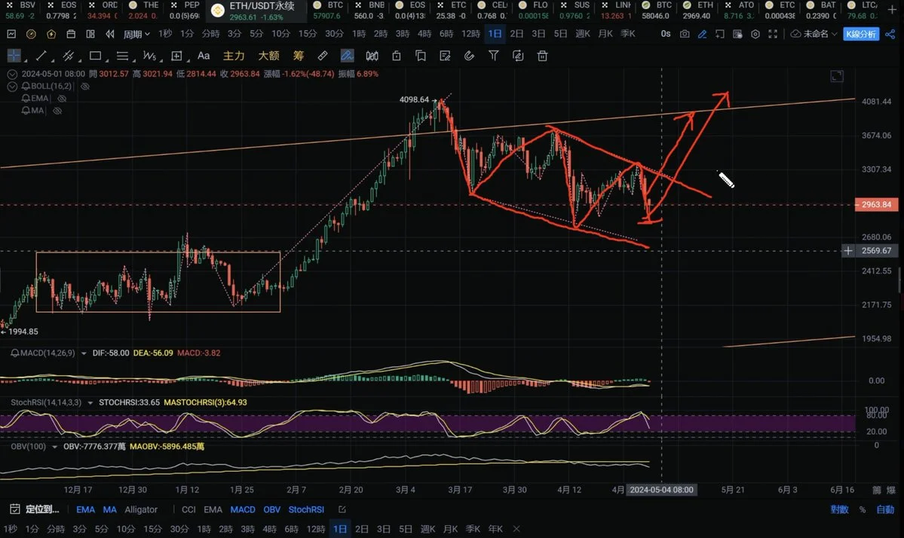This screenshot has width=904, height=538.
Task: Select 年K timeframe in bottom bar
Action: pyautogui.click(x=496, y=529)
